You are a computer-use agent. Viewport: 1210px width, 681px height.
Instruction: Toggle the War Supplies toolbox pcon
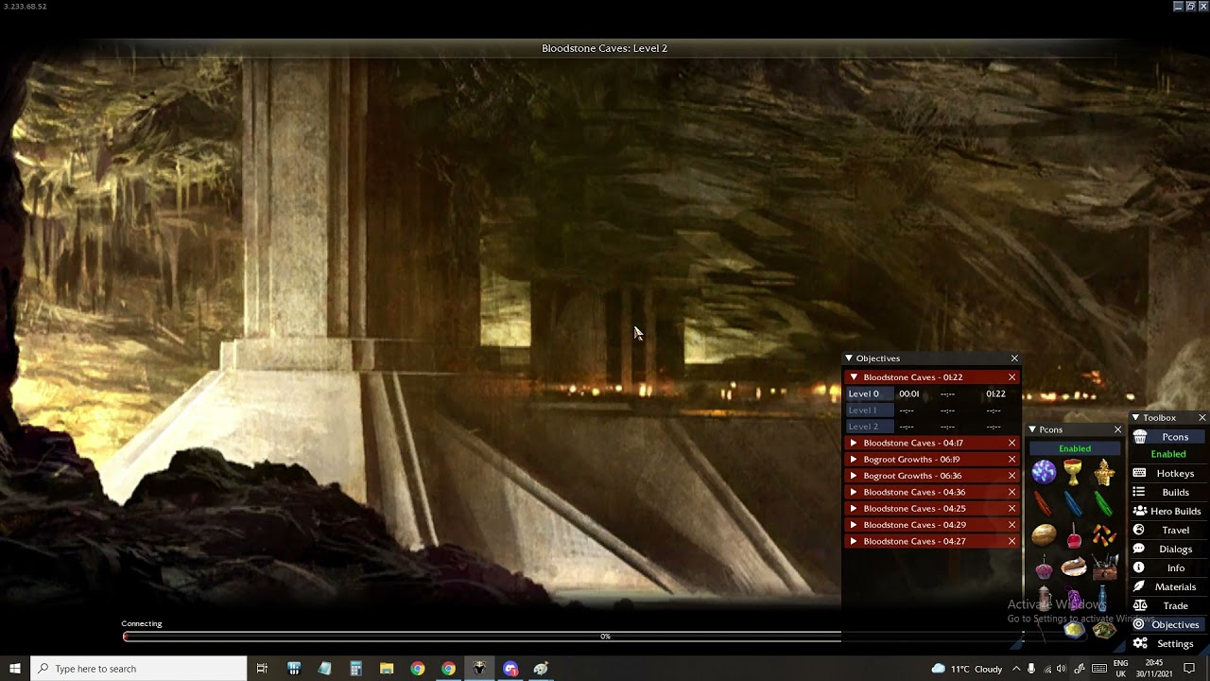click(x=1104, y=567)
